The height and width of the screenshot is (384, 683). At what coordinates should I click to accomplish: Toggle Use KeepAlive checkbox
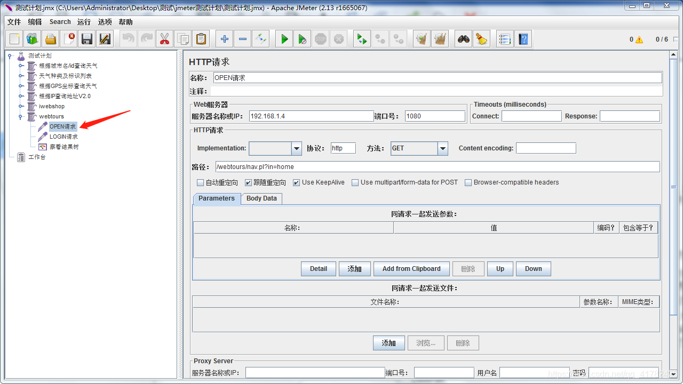297,182
